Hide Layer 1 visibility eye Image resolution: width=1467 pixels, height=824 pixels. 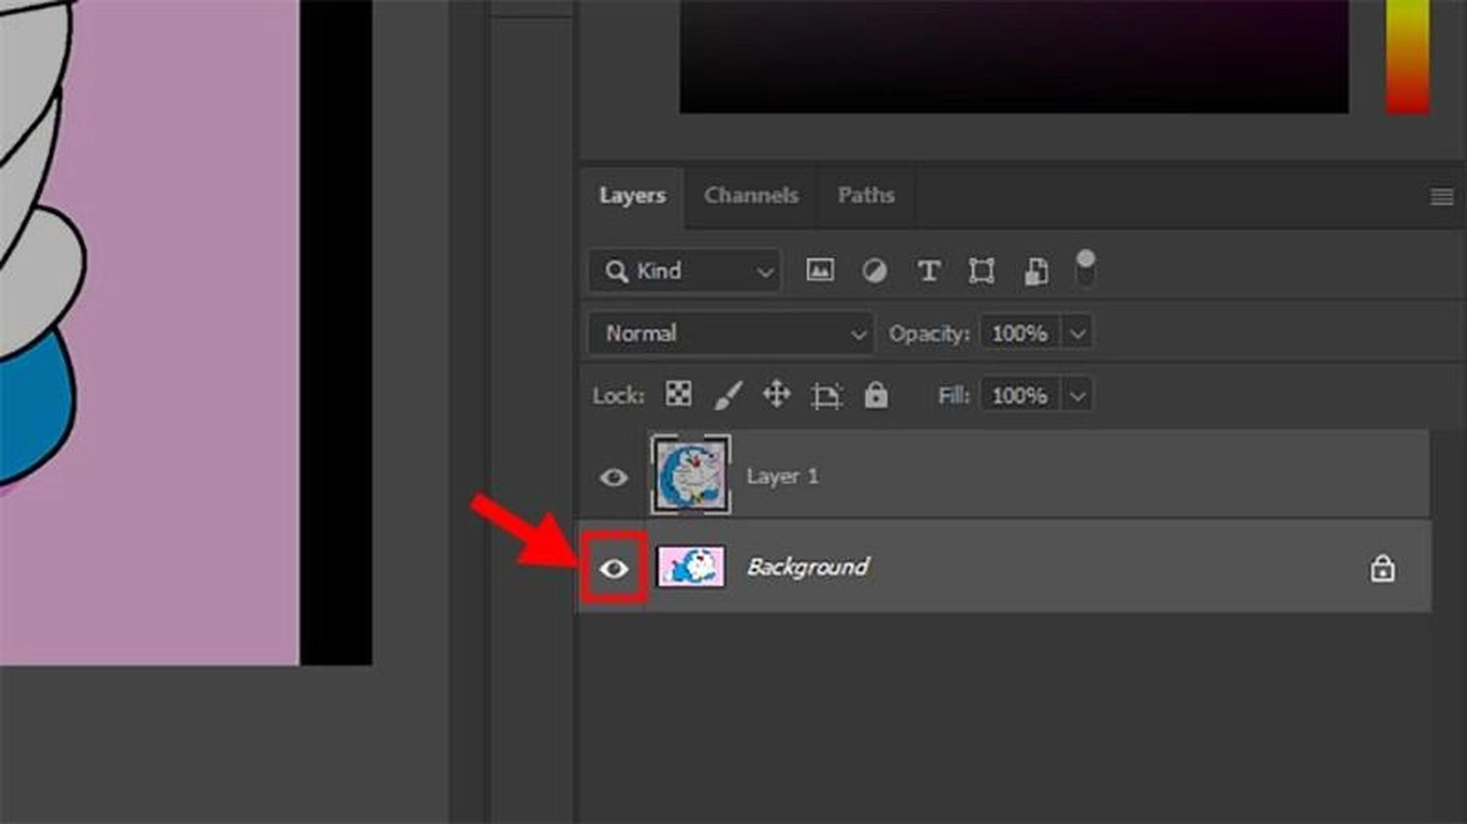(613, 477)
